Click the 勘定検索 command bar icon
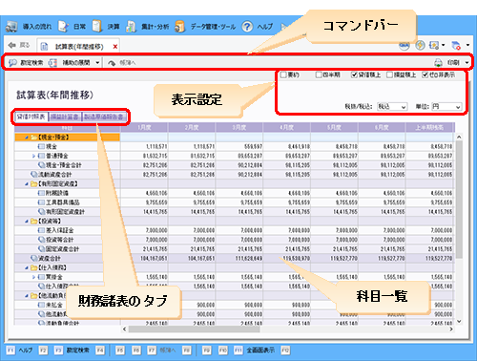The image size is (477, 361). pyautogui.click(x=12, y=63)
